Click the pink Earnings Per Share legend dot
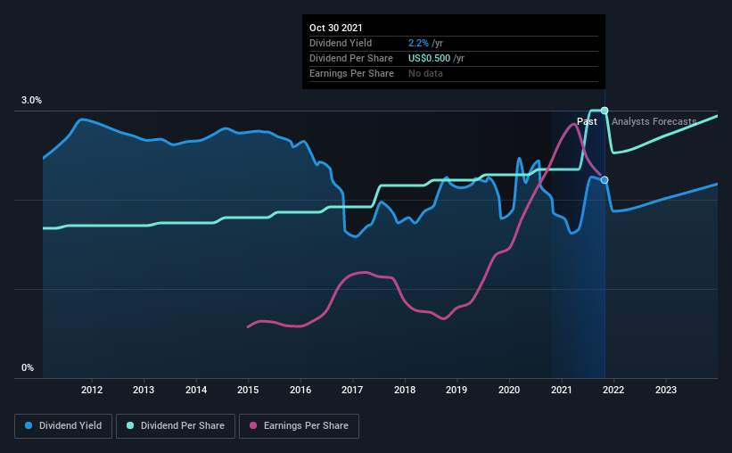732x453 pixels. pos(253,425)
